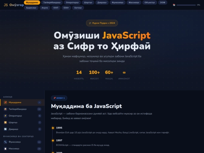The image size is (204, 153).
Task: Click the count badge on Операторҳо row
Action: pyautogui.click(x=40, y=116)
